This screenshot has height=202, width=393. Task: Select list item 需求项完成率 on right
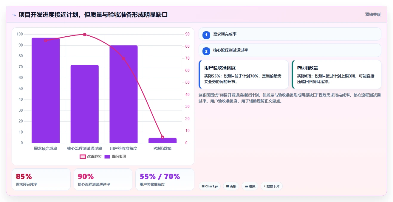click(x=290, y=34)
